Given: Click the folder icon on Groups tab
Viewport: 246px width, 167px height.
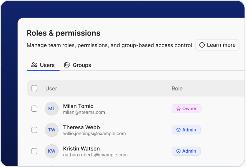Looking at the screenshot, I should pyautogui.click(x=67, y=65).
